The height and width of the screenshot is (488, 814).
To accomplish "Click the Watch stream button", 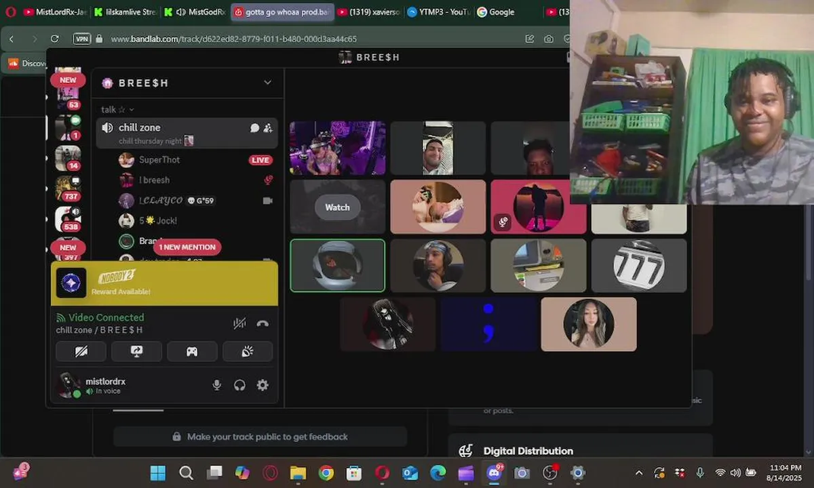I will click(337, 207).
